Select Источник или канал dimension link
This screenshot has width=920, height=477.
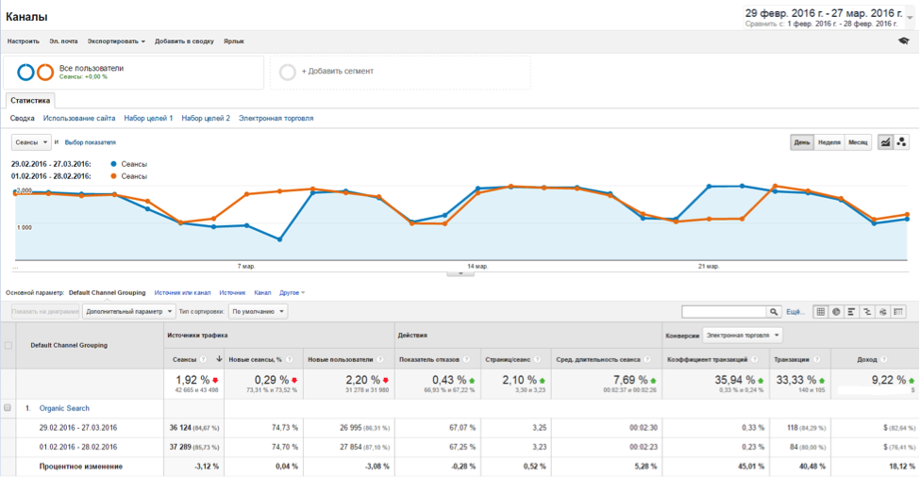pos(182,292)
